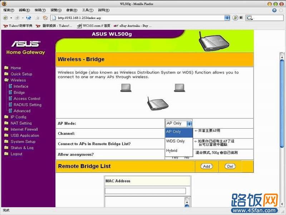Expand the NAT Setting folder icon
Image resolution: width=286 pixels, height=215 pixels.
coord(6,123)
